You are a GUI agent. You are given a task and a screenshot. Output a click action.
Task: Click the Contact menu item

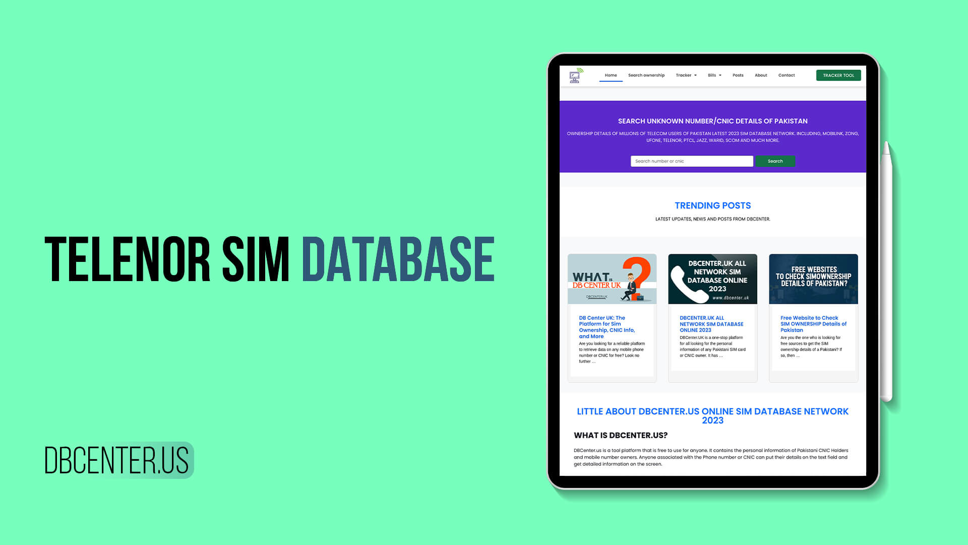(786, 75)
